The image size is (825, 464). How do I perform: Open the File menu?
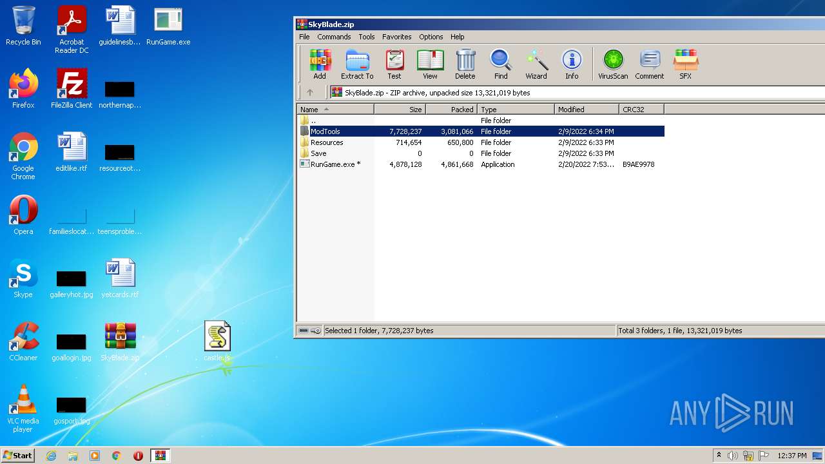(304, 37)
